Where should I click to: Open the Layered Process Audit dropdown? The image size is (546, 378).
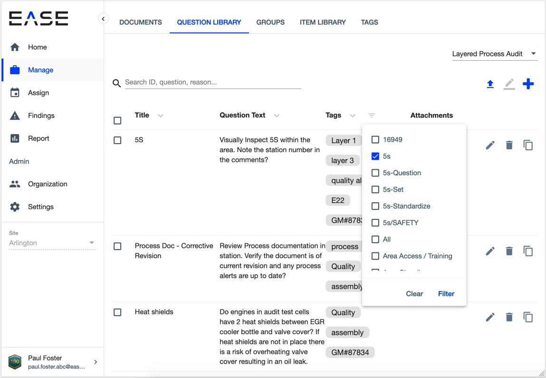(494, 54)
